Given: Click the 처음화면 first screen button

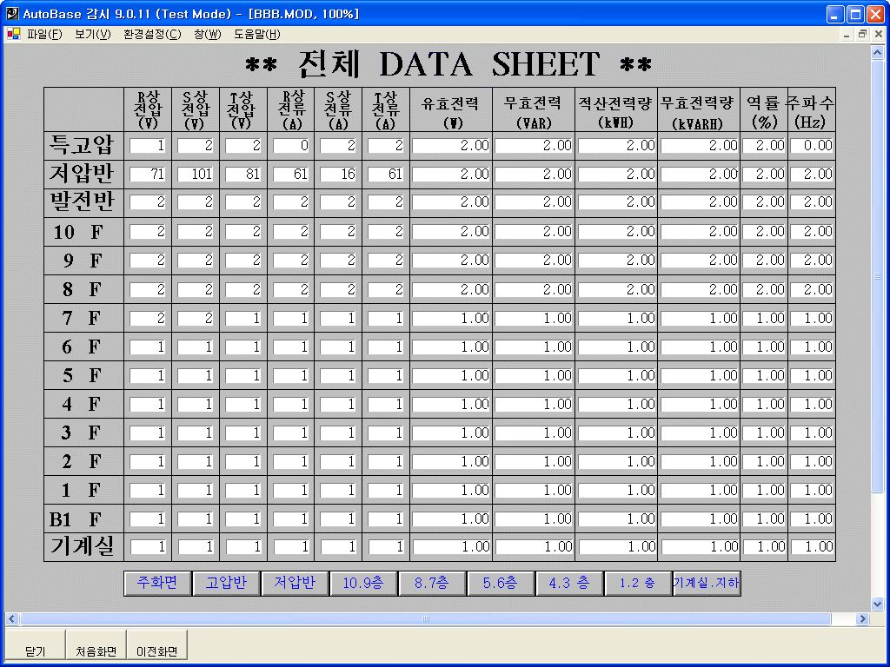Looking at the screenshot, I should (96, 650).
